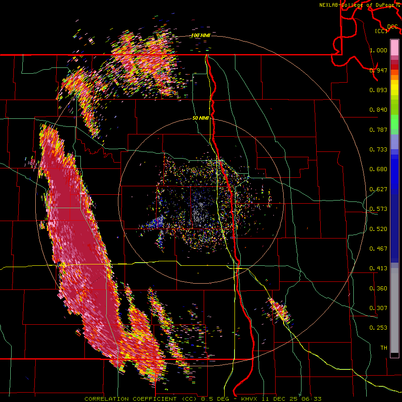Click the pink top segment of color bar
The image size is (402, 402).
pos(394,47)
